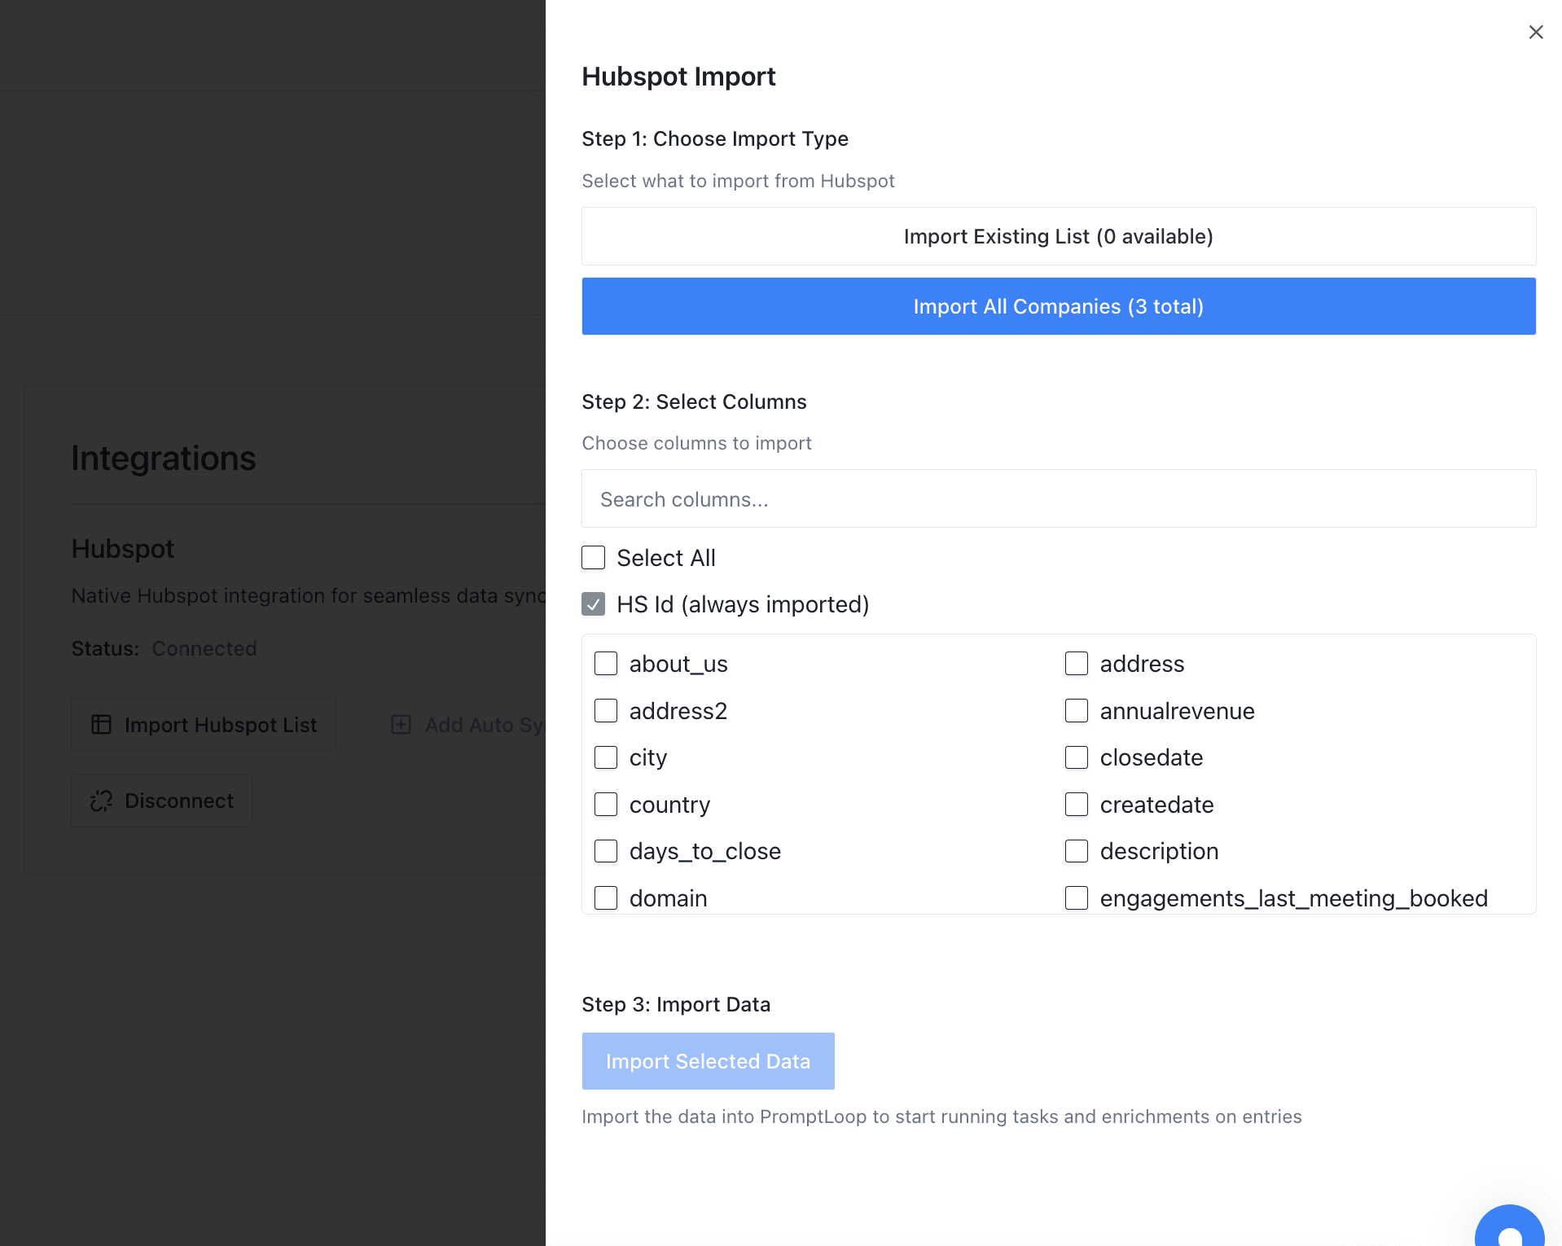Viewport: 1562px width, 1246px height.
Task: Click Import Existing List option
Action: 1058,236
